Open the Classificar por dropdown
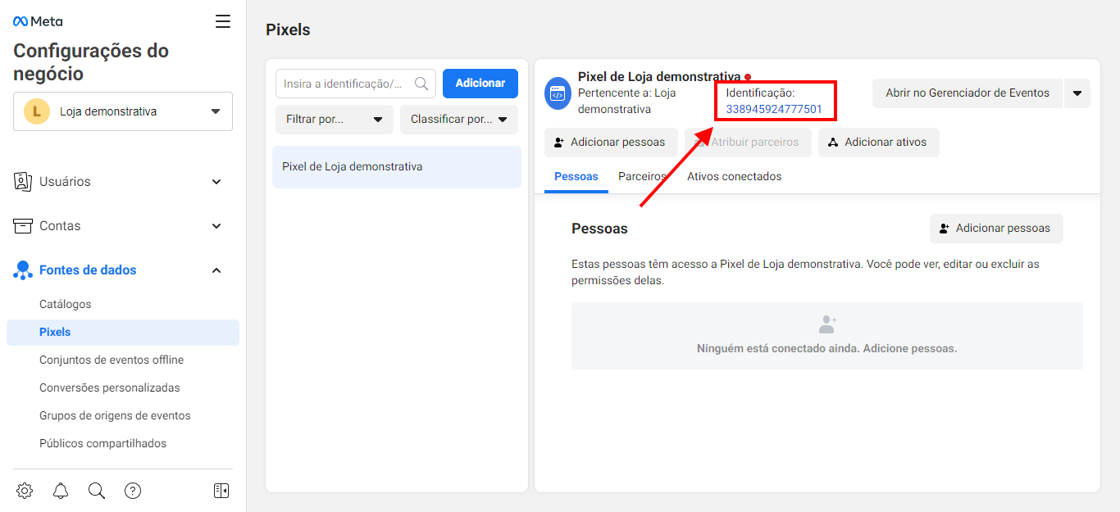The height and width of the screenshot is (512, 1120). (459, 120)
